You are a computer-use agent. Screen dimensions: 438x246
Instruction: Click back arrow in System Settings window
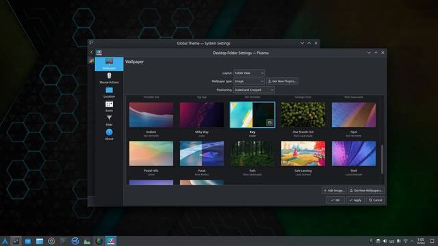[x=92, y=52]
